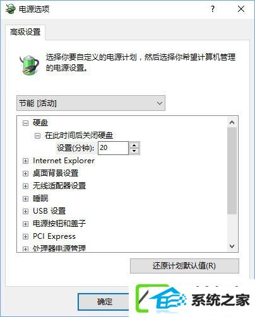Click the minutes input field showing 20
This screenshot has width=255, height=317.
click(113, 148)
